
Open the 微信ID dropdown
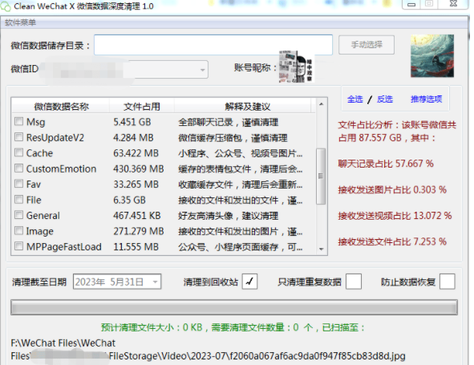pos(202,70)
